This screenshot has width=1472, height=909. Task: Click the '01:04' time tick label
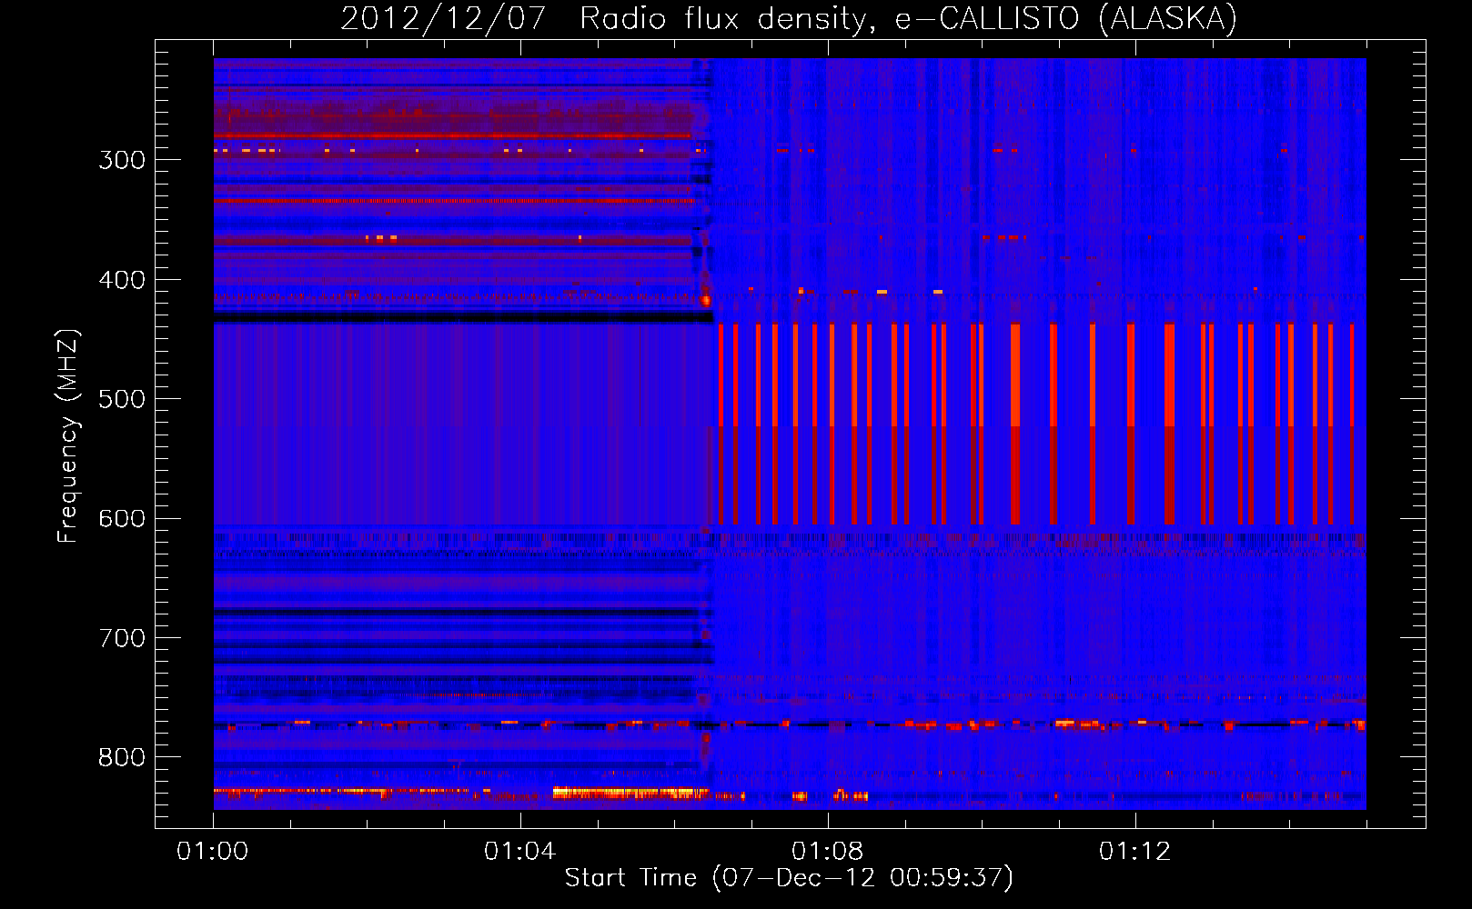pyautogui.click(x=519, y=852)
